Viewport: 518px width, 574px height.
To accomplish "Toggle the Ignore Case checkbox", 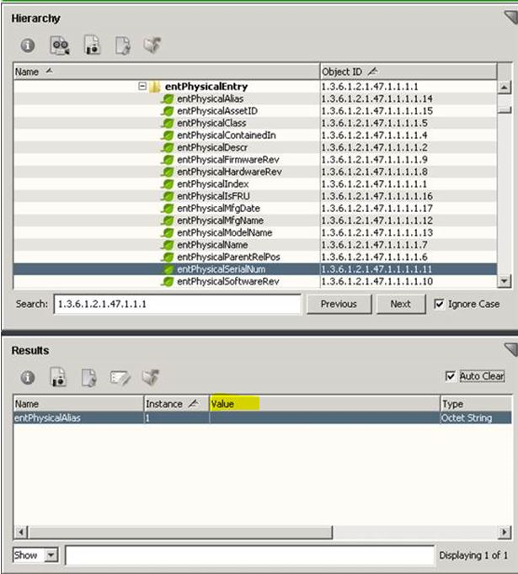I will tap(439, 304).
